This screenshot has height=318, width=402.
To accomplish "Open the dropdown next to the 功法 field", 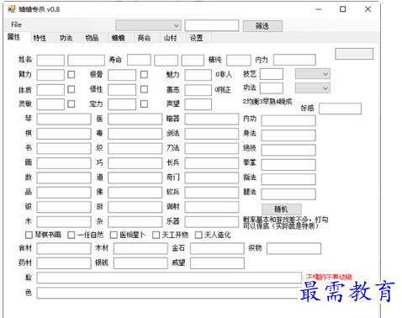I will tap(313, 88).
